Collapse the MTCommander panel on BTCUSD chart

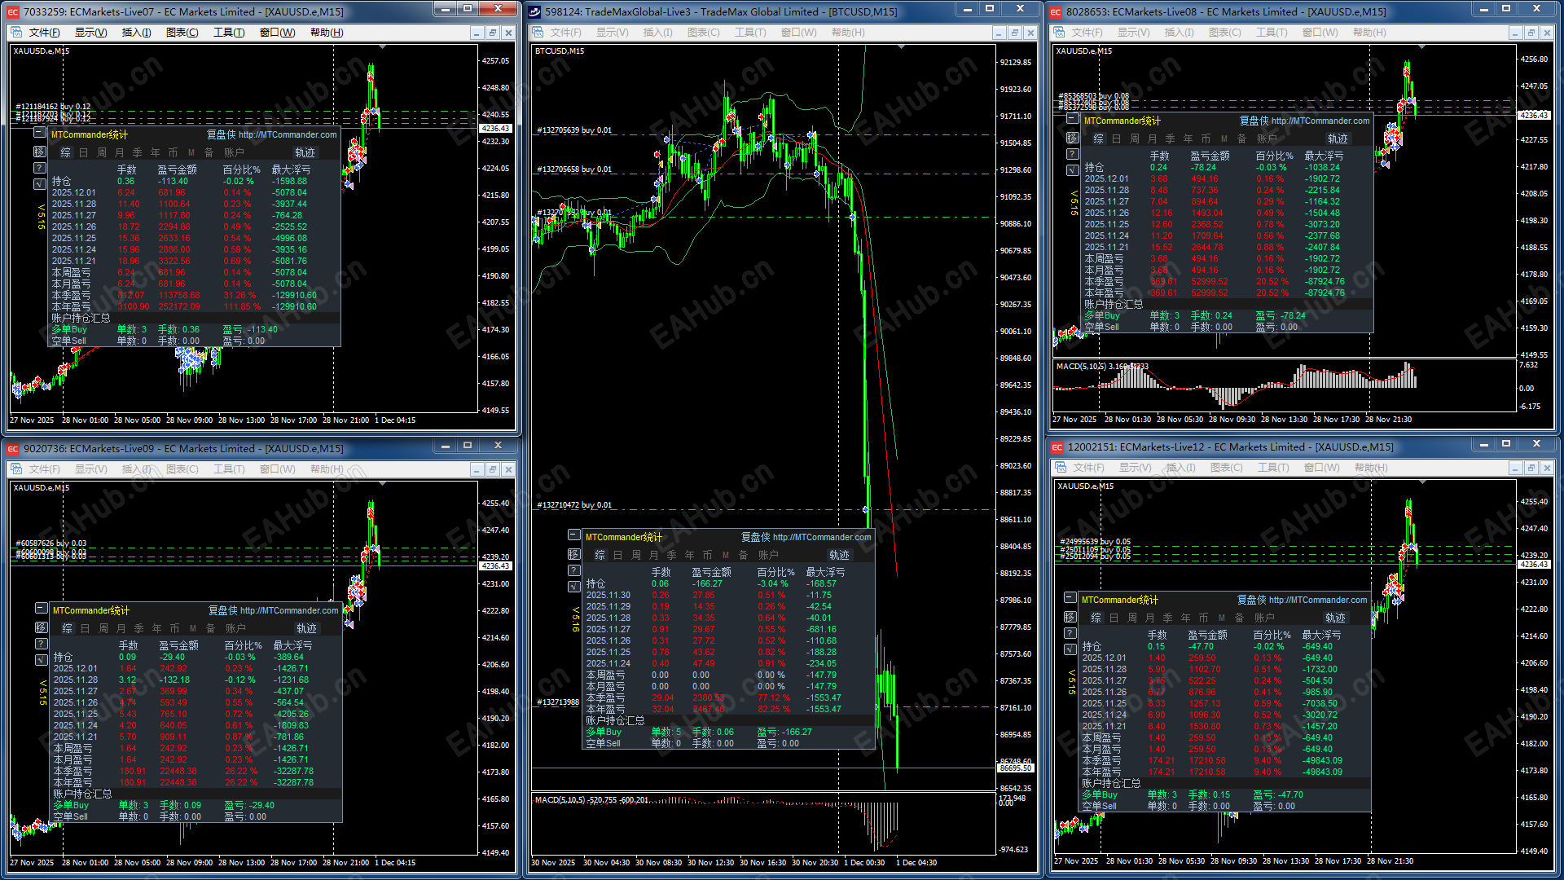click(x=573, y=535)
